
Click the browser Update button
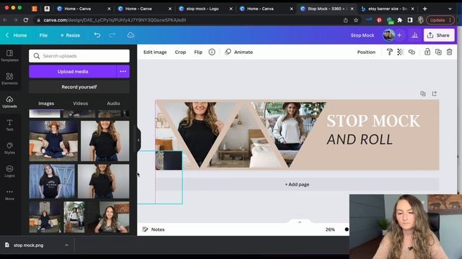[440, 20]
